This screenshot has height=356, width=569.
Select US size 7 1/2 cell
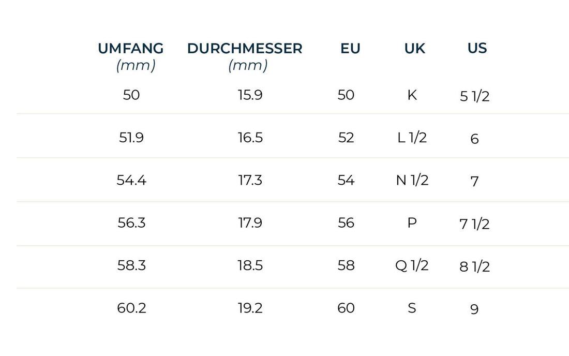tap(474, 224)
